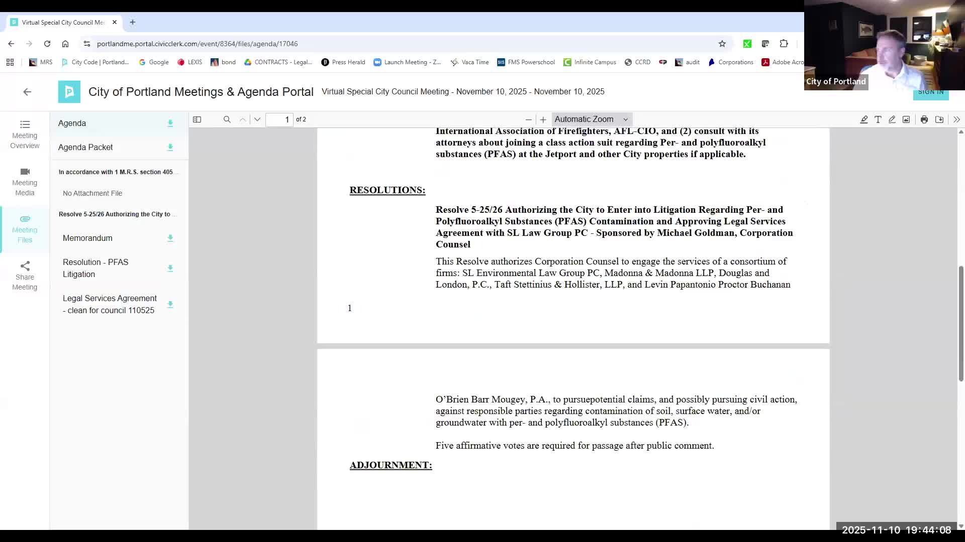
Task: Download the Memorandum attachment
Action: [x=170, y=238]
